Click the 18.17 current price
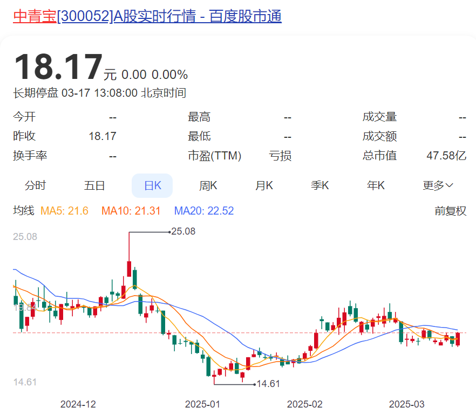 click(58, 67)
